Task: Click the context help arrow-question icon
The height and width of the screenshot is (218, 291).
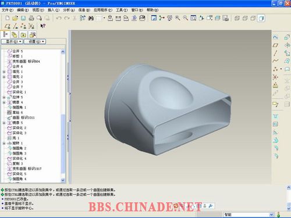Action: [42, 26]
